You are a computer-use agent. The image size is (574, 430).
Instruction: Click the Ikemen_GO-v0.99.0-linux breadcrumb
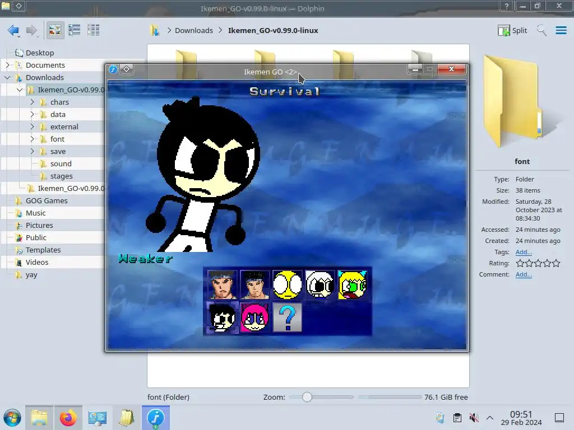point(273,30)
